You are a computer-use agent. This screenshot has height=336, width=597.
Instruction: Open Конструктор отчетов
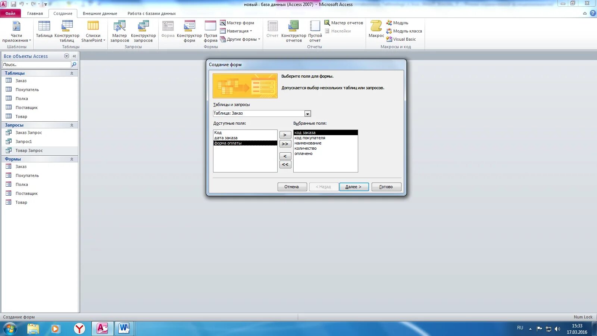(294, 32)
